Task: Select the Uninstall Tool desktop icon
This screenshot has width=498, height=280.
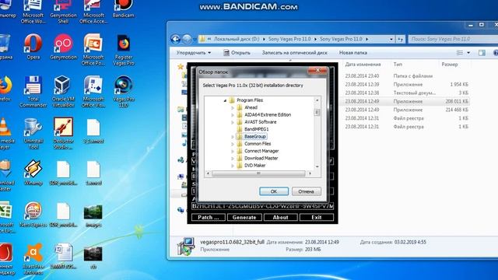Action: pyautogui.click(x=33, y=133)
